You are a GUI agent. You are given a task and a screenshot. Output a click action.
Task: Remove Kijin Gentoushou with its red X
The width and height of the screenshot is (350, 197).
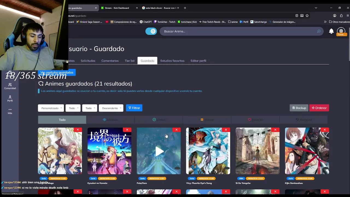[x=325, y=130]
